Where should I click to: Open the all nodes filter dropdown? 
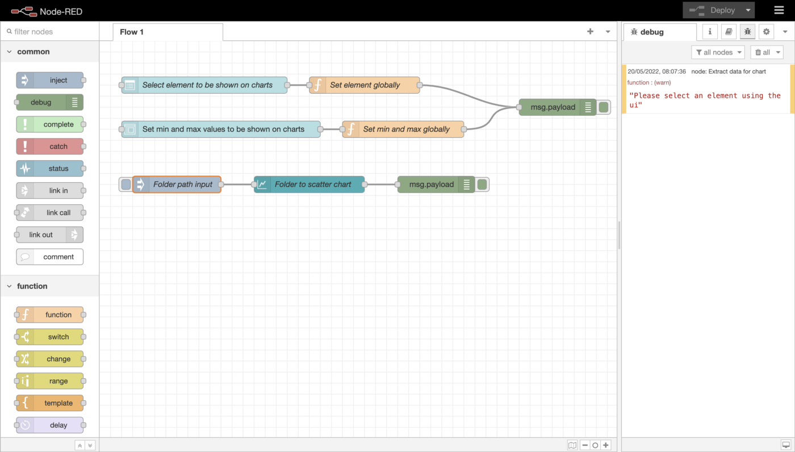718,52
